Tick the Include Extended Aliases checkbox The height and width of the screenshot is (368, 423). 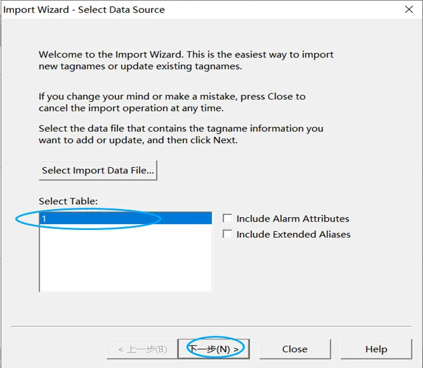coord(228,234)
